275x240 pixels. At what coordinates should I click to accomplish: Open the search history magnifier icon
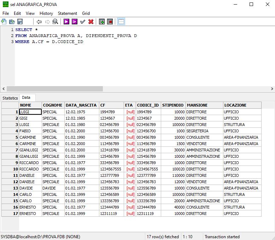tap(55, 22)
